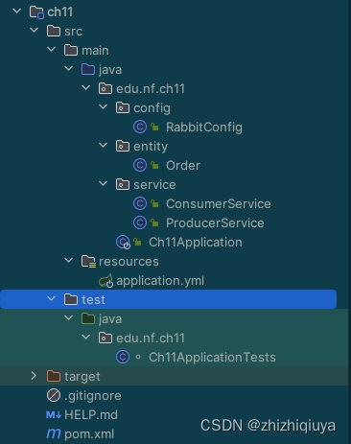Select the ConsumerService class
This screenshot has height=444, width=351.
[x=219, y=204]
